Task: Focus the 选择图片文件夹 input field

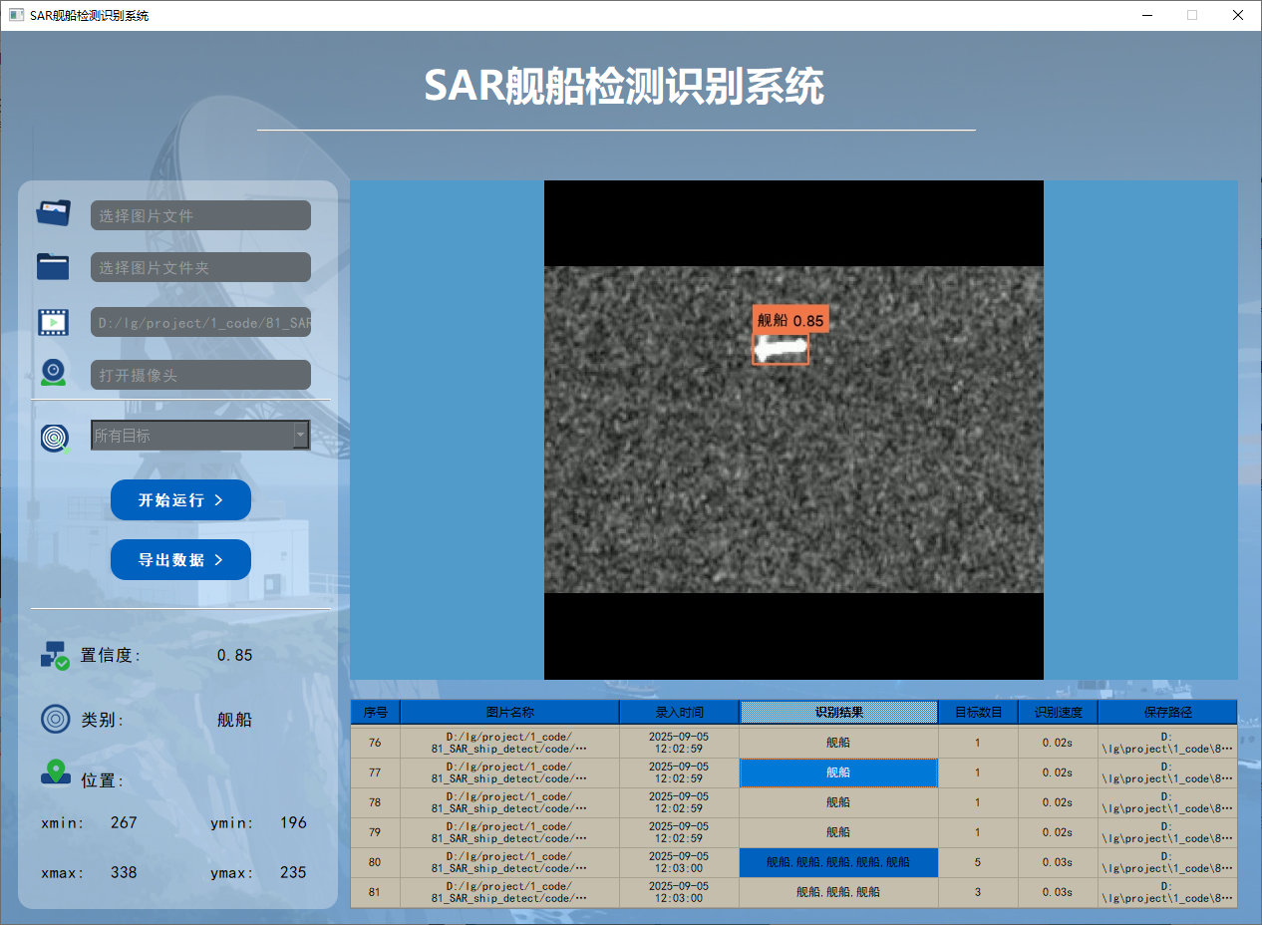Action: click(x=200, y=267)
